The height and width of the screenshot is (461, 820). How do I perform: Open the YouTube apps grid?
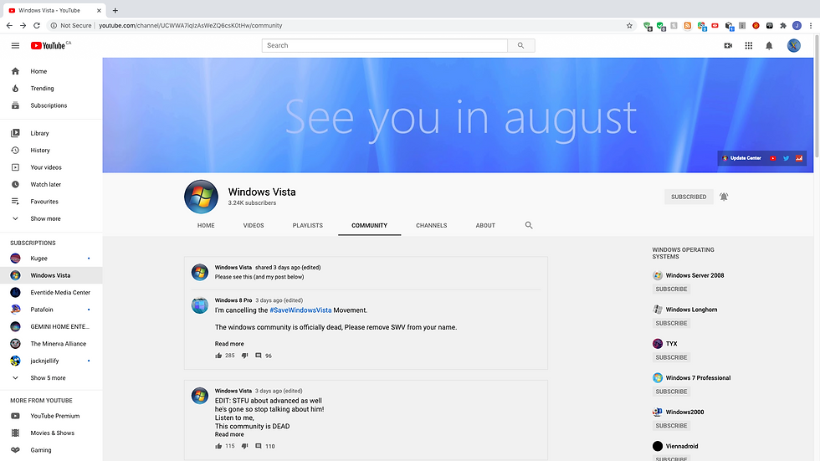pyautogui.click(x=748, y=45)
